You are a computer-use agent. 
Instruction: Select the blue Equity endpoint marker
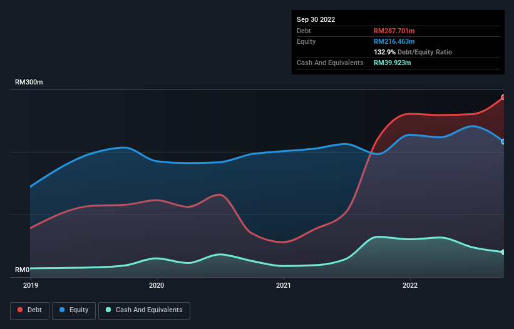click(x=503, y=142)
